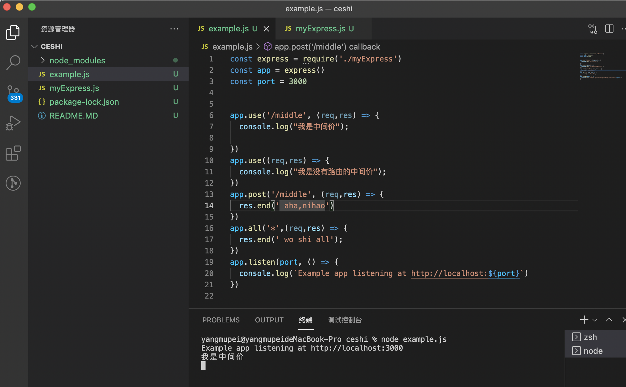
Task: Maximize the terminal panel size
Action: click(609, 320)
